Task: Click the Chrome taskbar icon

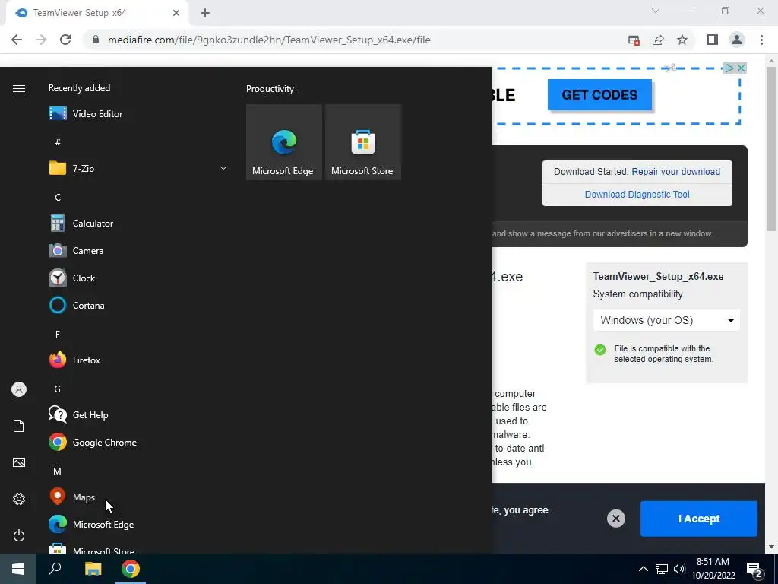Action: pos(131,569)
